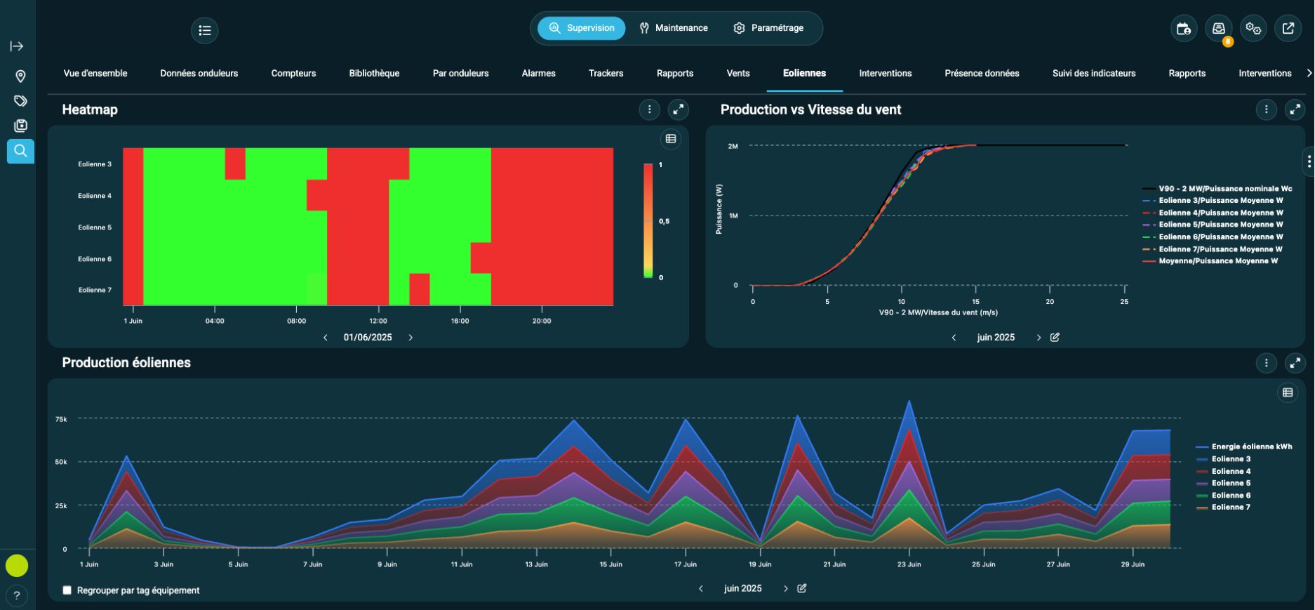The height and width of the screenshot is (610, 1315).
Task: Toggle V90 - 2 MW nominal power legend entry
Action: [x=1224, y=189]
